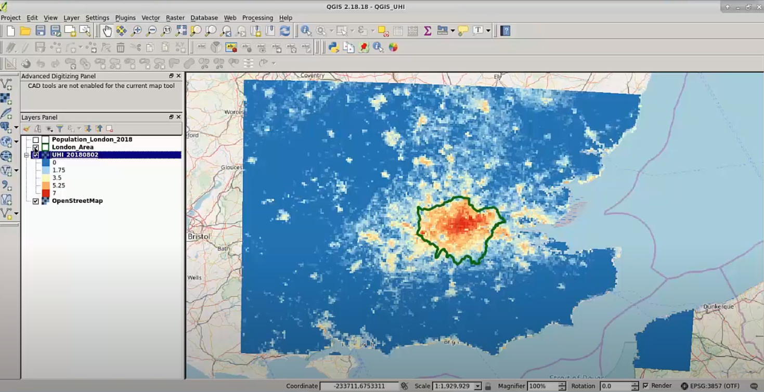Select the Text Annotation tool

(478, 31)
